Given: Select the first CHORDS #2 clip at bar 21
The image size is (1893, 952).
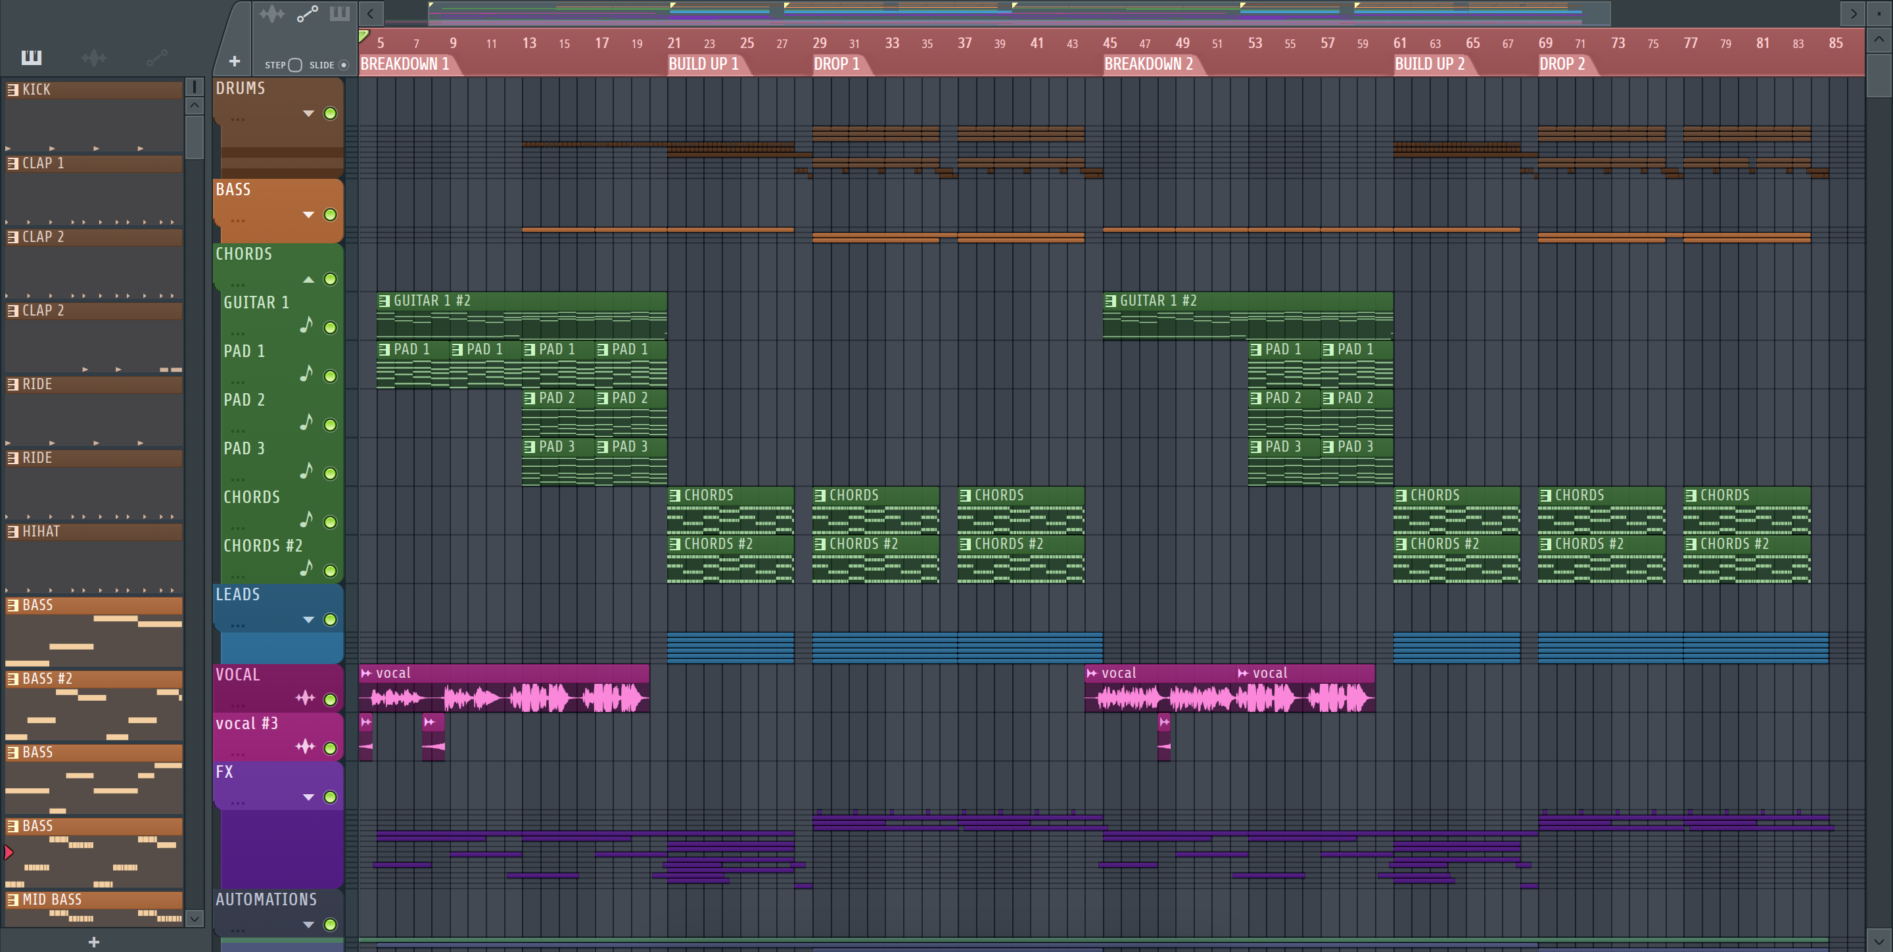Looking at the screenshot, I should point(730,559).
